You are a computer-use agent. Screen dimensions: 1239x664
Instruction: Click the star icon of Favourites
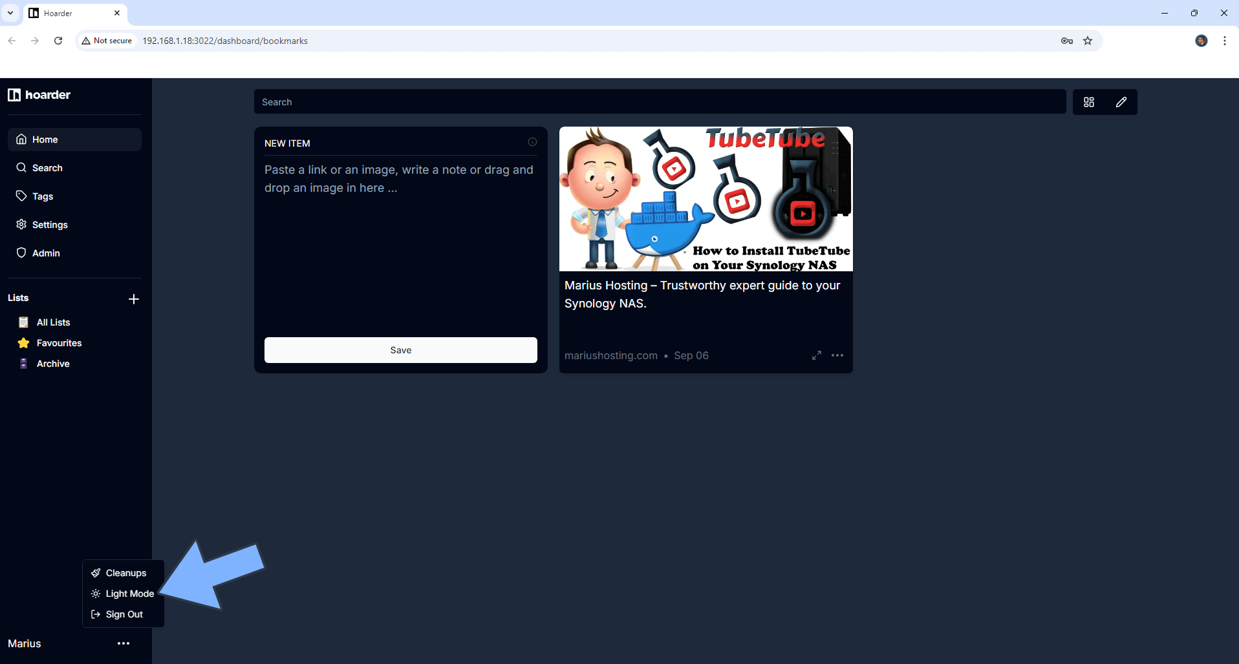click(x=23, y=343)
